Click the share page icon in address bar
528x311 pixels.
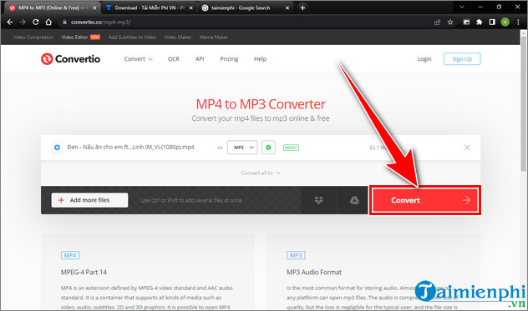[x=437, y=23]
